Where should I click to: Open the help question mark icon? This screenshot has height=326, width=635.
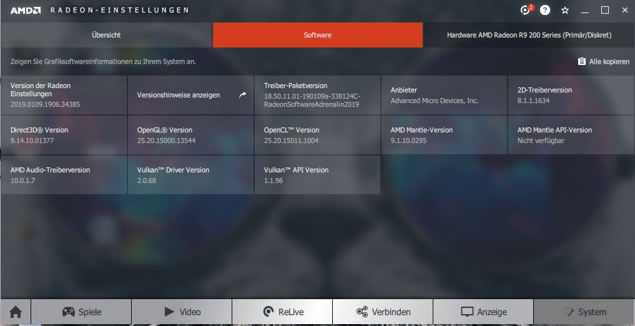point(545,10)
